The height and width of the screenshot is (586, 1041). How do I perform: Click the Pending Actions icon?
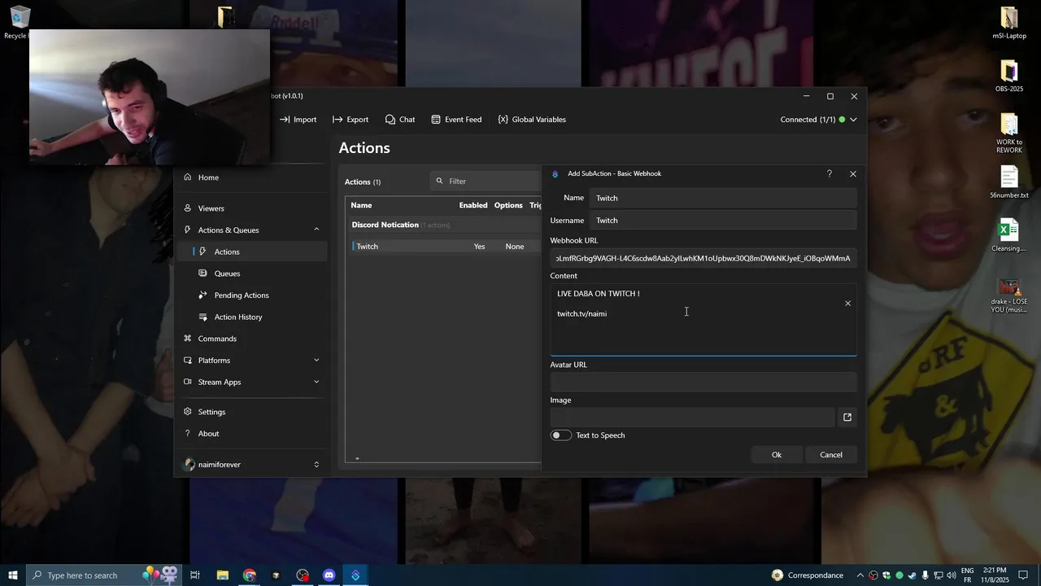203,295
